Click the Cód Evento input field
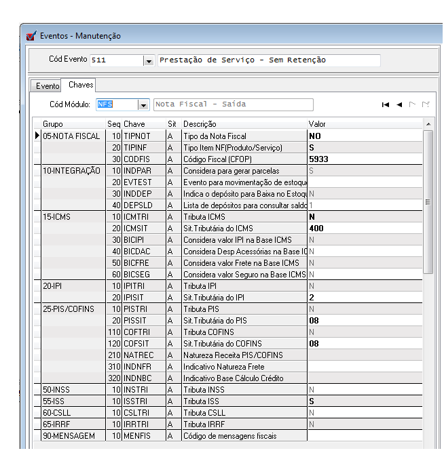444x455 pixels. [x=116, y=60]
